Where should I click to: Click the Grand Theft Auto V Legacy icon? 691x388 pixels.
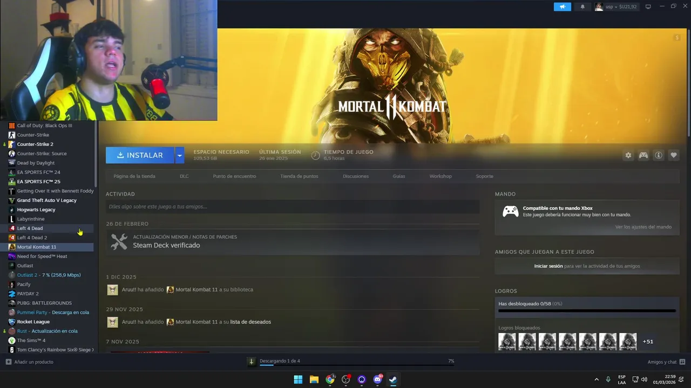[12, 200]
